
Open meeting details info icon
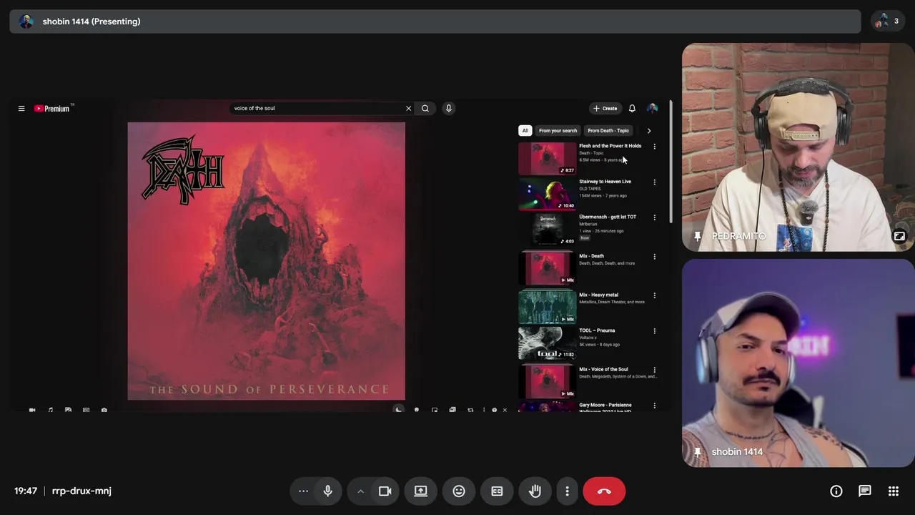click(x=836, y=491)
